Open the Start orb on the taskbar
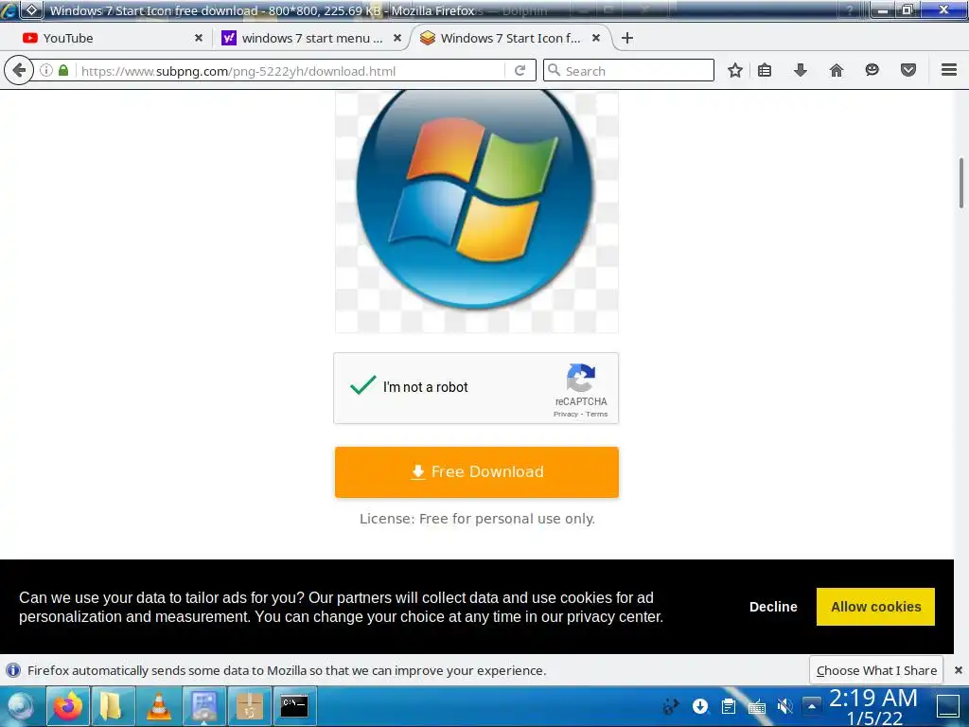The height and width of the screenshot is (727, 969). pos(21,706)
